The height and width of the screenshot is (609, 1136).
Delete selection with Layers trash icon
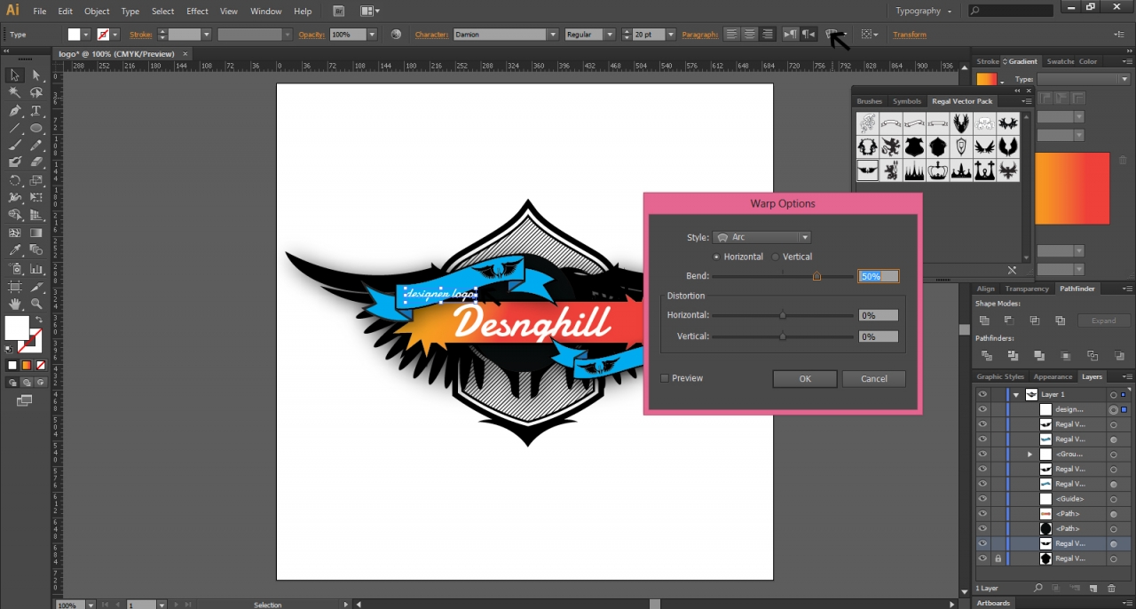click(1111, 588)
